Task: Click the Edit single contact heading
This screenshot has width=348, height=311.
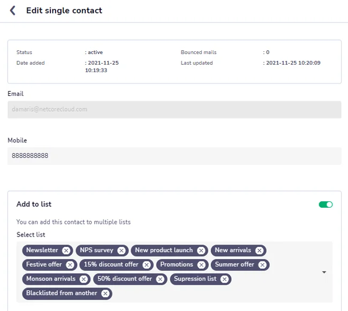Action: tap(64, 10)
